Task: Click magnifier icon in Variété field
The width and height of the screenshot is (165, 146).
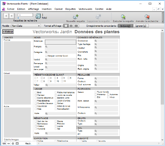Action: tap(46, 59)
